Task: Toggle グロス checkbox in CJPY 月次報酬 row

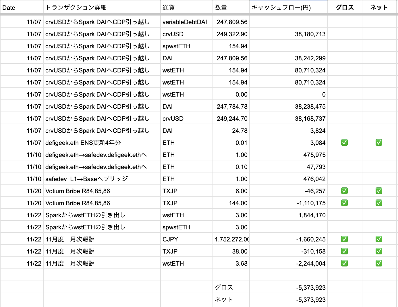Action: coord(344,239)
